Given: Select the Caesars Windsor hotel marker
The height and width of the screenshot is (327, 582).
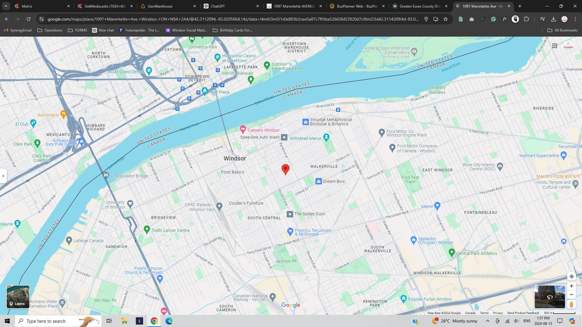Looking at the screenshot, I should 243,130.
